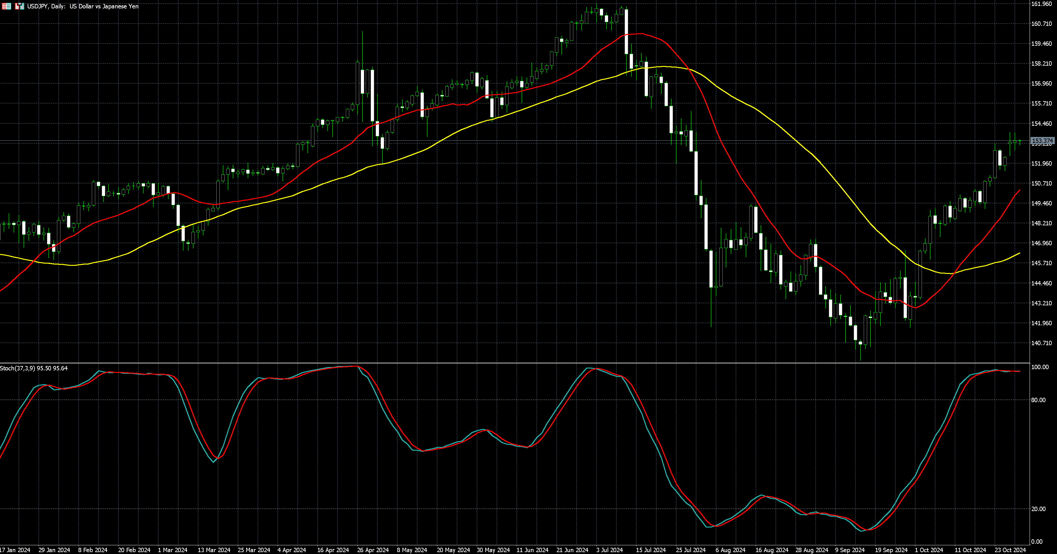Screen dimensions: 1057x554
Task: Select the 26 Apr 2024 date label
Action: tap(373, 550)
